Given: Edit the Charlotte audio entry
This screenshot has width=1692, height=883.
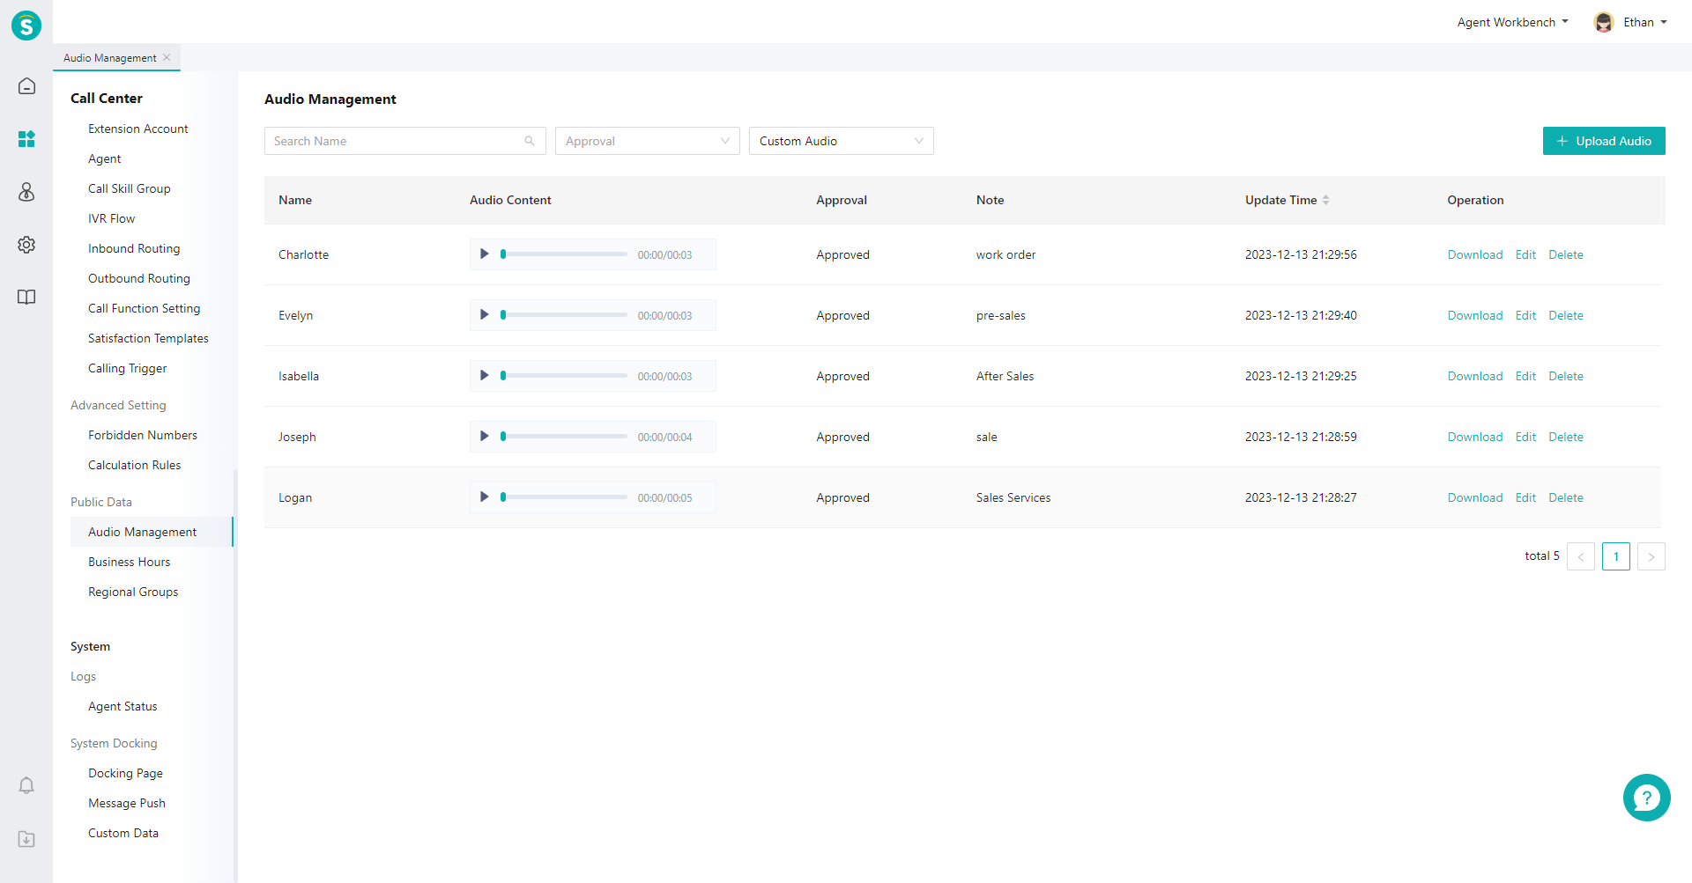Looking at the screenshot, I should (1525, 254).
